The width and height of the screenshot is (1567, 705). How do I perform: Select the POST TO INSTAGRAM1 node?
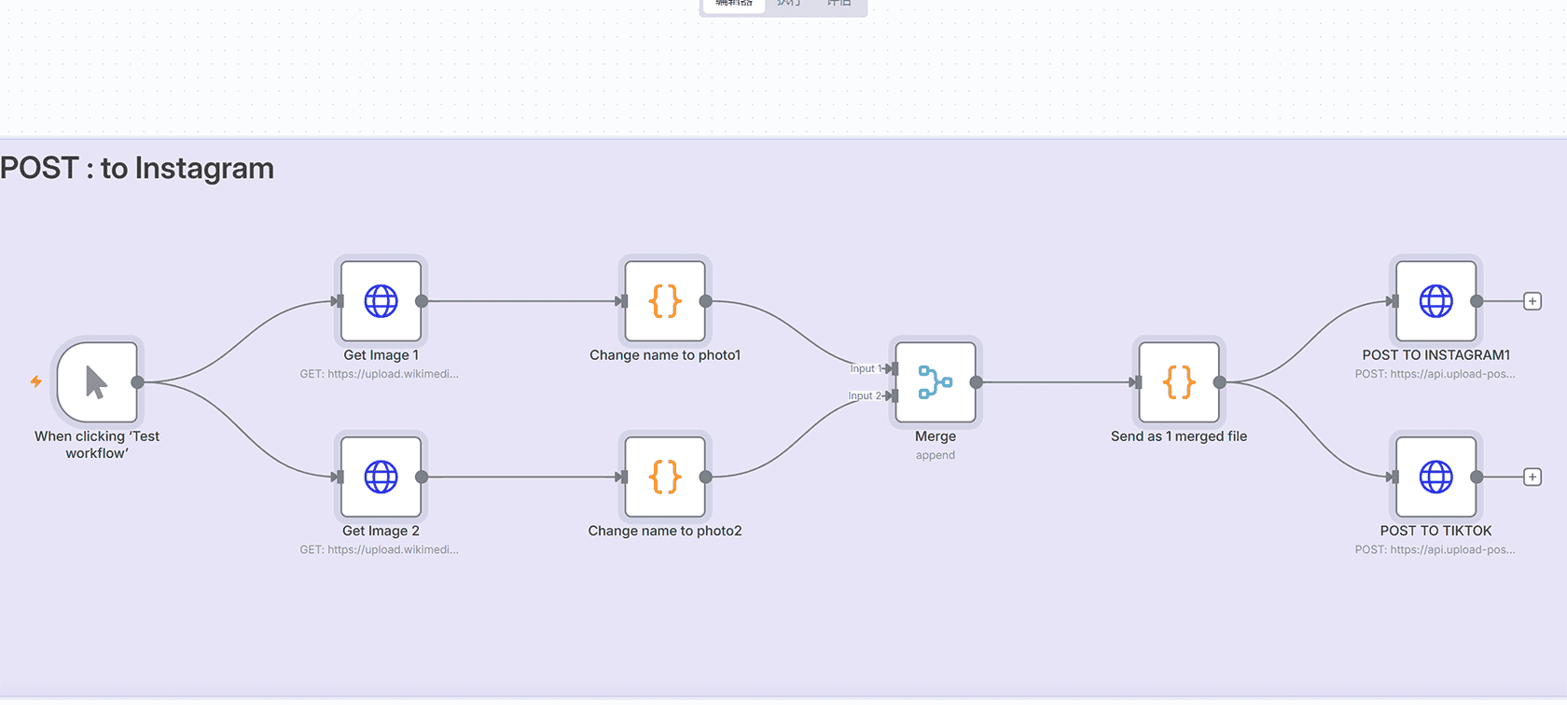click(x=1435, y=301)
